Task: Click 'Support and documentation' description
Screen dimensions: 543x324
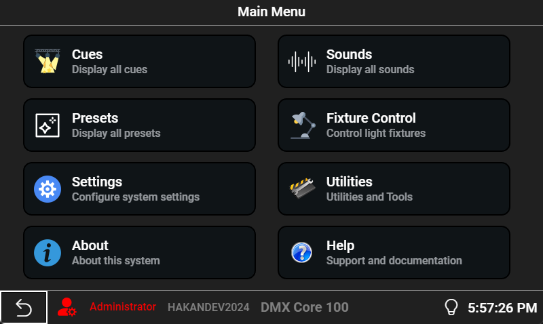Action: click(394, 261)
